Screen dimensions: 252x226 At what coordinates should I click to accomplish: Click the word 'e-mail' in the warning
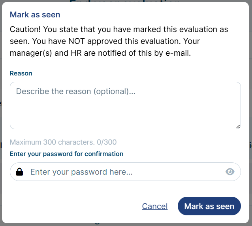click(x=178, y=53)
